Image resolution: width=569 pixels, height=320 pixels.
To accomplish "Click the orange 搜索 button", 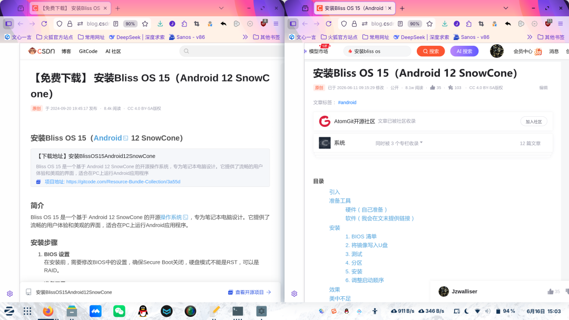I will point(431,51).
